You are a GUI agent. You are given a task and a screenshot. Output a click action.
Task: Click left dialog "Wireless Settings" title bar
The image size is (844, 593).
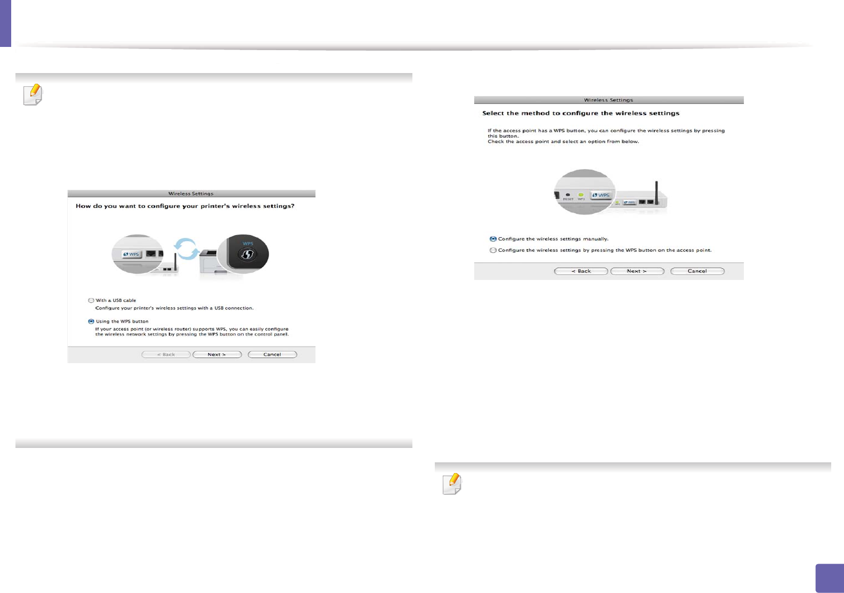coord(191,194)
